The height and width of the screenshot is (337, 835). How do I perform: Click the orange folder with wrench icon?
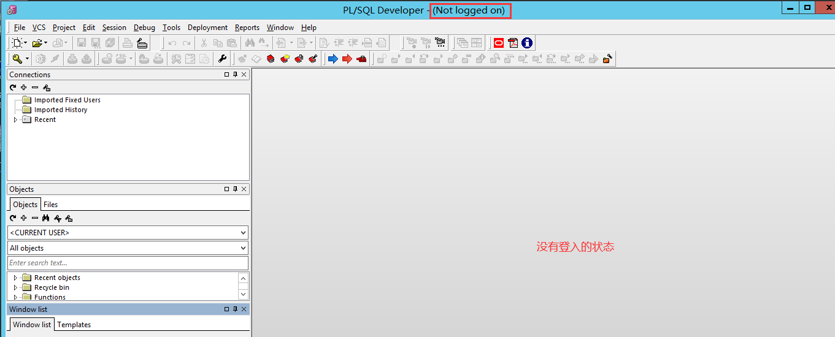point(607,59)
